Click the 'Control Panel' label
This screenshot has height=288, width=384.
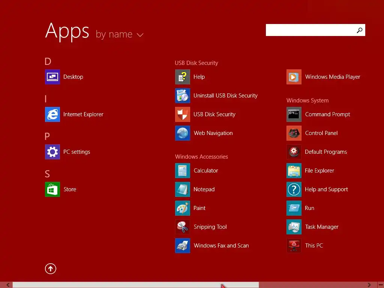tap(321, 133)
